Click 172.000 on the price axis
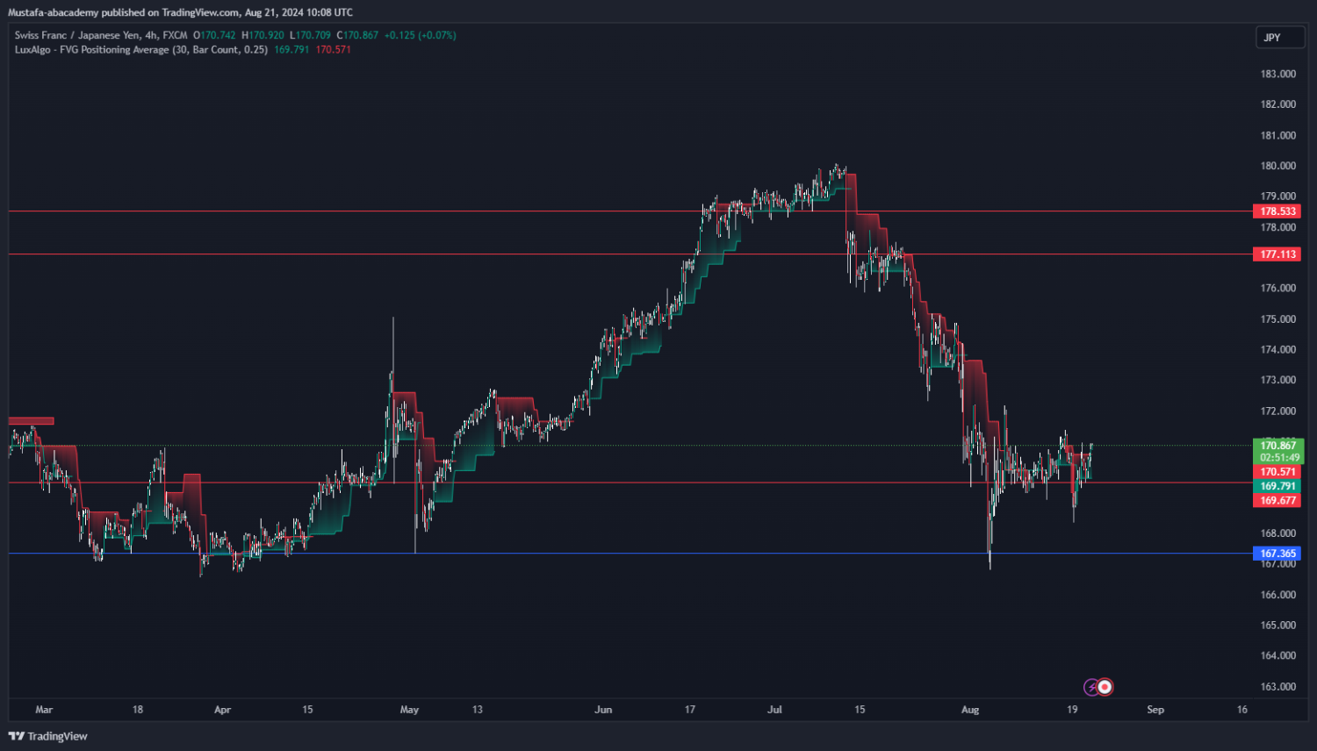1317x751 pixels. point(1278,411)
